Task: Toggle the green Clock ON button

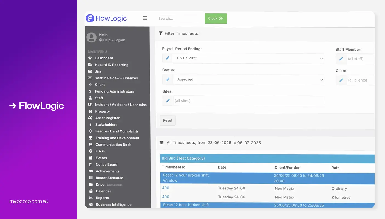Action: [x=216, y=19]
